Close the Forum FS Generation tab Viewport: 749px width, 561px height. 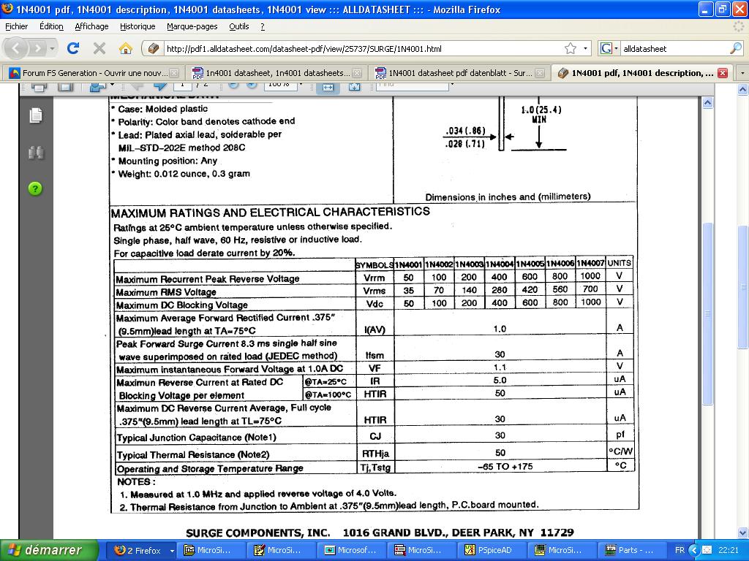coord(174,73)
